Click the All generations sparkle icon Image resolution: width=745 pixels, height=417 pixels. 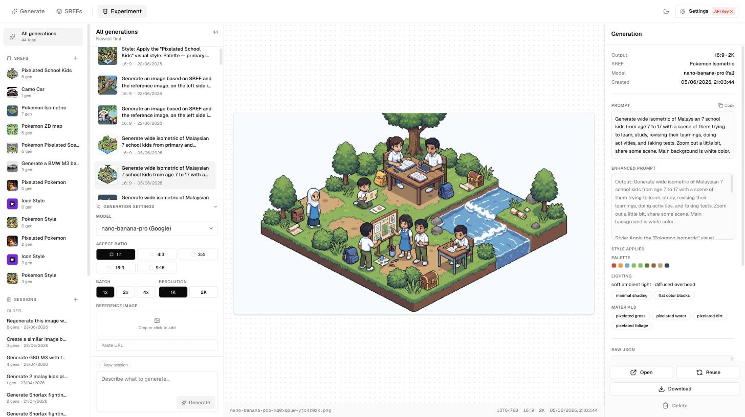coord(12,37)
